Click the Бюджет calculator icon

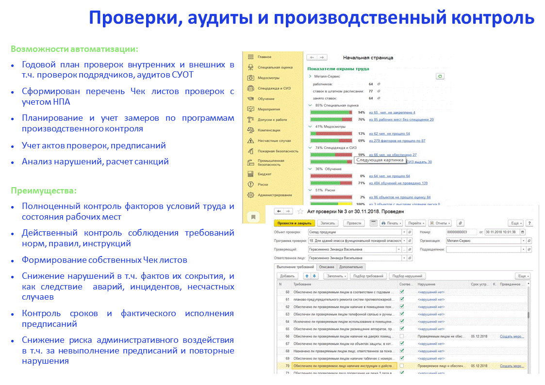point(250,174)
